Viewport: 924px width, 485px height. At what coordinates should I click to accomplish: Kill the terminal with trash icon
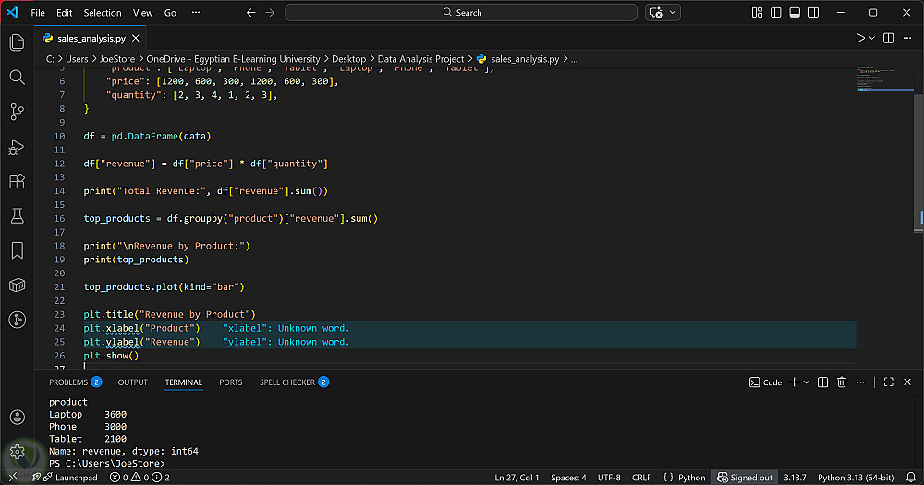point(842,382)
